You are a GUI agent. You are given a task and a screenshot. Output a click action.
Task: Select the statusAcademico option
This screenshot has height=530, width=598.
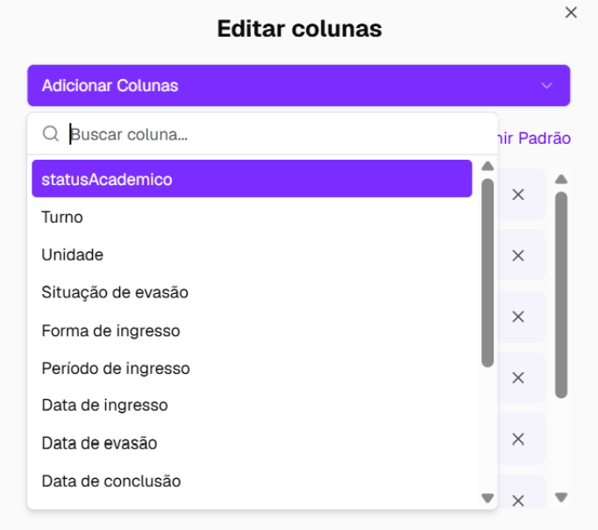(x=252, y=179)
